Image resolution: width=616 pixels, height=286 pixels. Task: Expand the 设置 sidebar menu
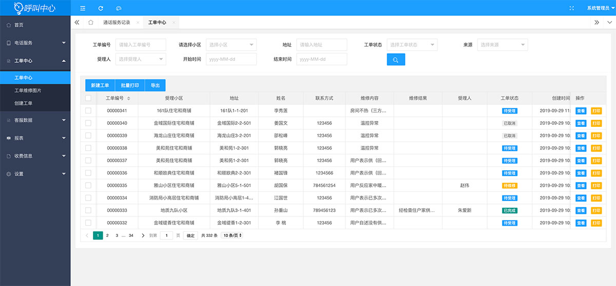click(x=35, y=174)
